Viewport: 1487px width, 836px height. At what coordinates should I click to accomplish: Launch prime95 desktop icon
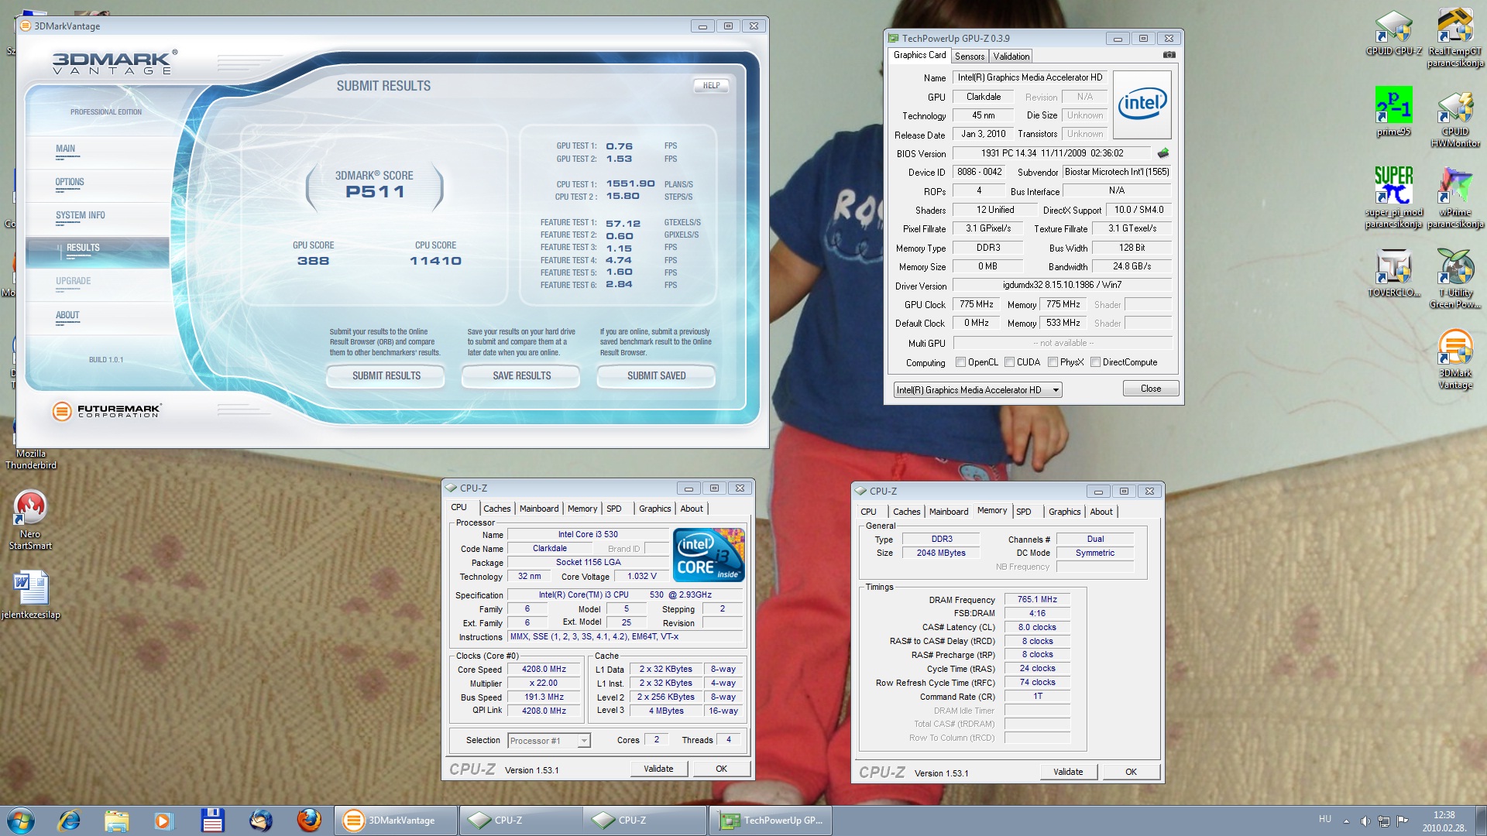1393,110
